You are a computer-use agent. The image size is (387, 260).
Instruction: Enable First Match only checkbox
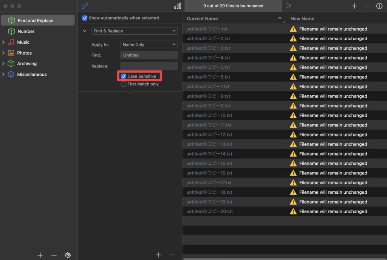click(124, 84)
